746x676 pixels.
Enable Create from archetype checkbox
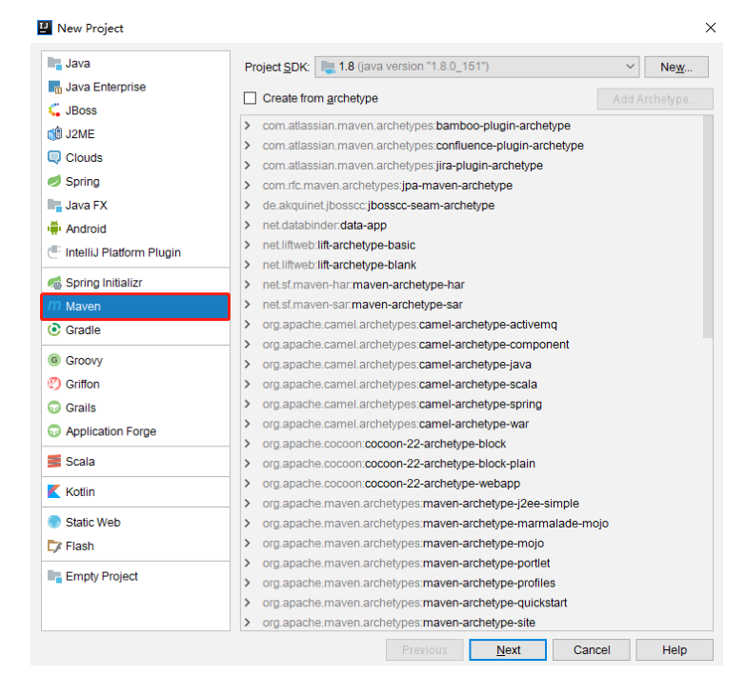point(250,98)
